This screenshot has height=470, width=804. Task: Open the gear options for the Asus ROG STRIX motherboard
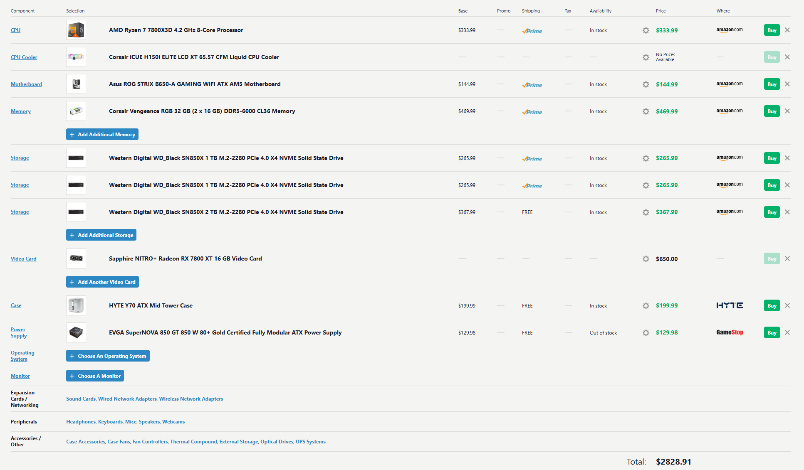[646, 84]
